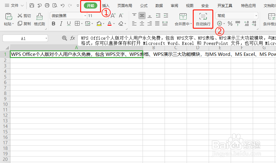
Task: Click the Redo arrow
Action: [x=70, y=5]
